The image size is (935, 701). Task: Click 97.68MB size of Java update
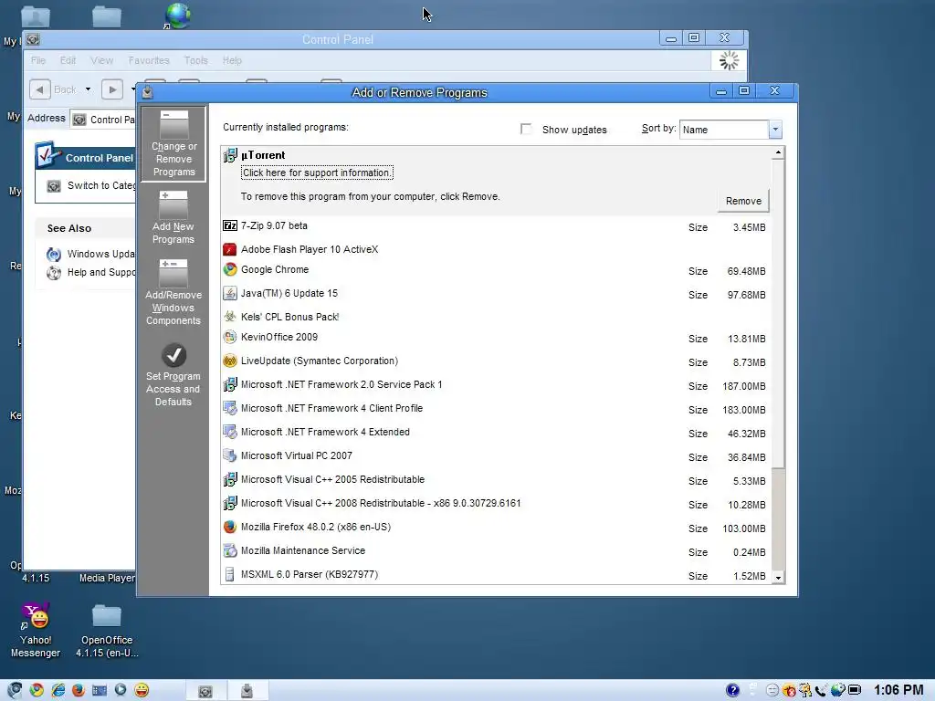point(746,295)
